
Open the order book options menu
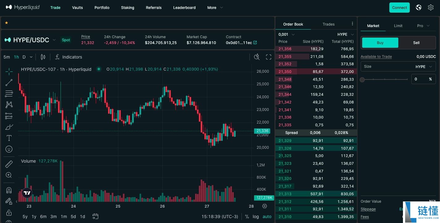(352, 24)
